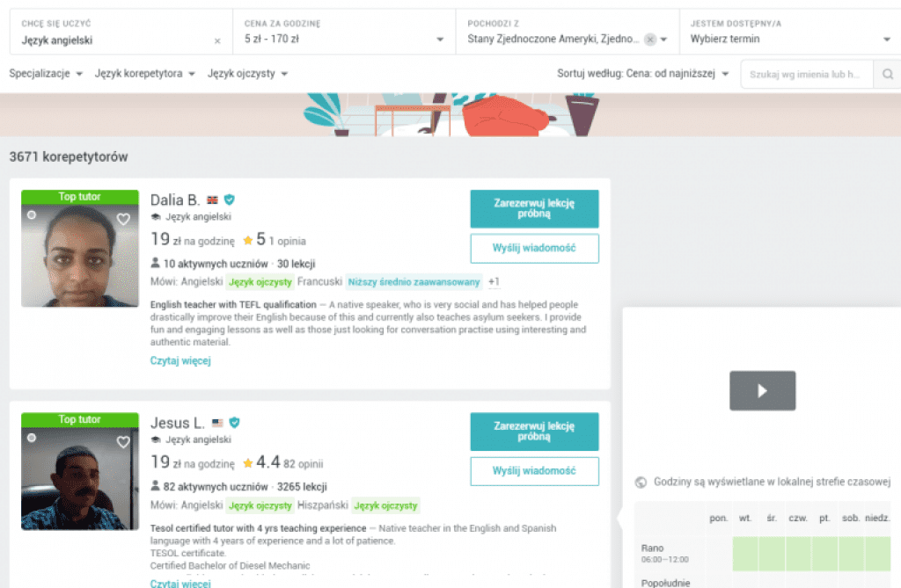Click the star rating for Jesus L.
The image size is (901, 588).
pos(247,463)
